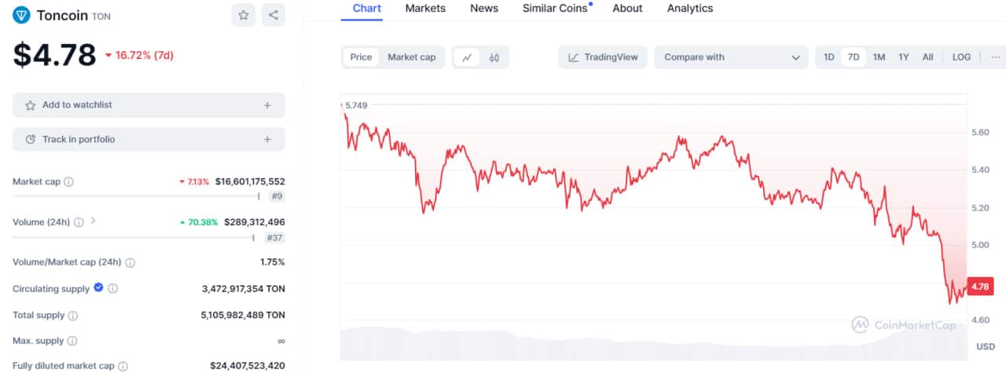Open the share icon
1006x373 pixels.
pyautogui.click(x=274, y=15)
